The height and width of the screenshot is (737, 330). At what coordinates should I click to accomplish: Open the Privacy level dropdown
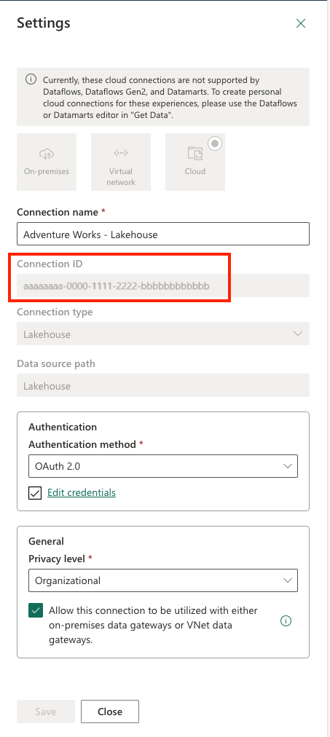(x=163, y=580)
